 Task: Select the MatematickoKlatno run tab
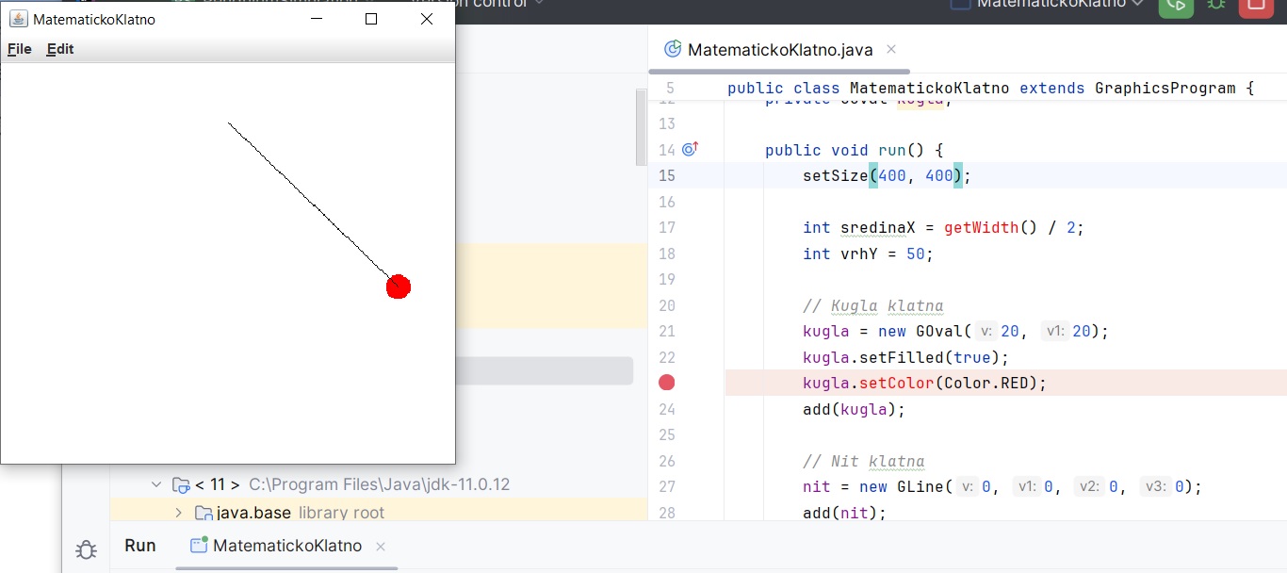287,546
